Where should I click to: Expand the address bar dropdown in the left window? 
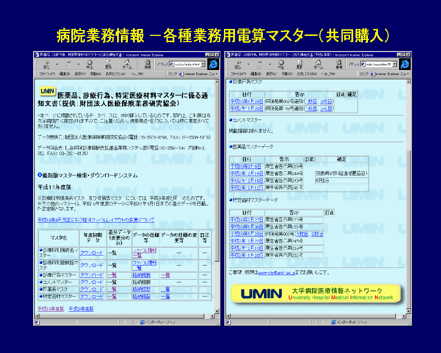(203, 64)
